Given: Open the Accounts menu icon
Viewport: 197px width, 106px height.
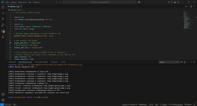Looking at the screenshot, I should [x=3, y=94].
